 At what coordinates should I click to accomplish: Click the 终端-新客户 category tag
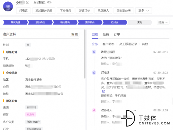(33, 122)
